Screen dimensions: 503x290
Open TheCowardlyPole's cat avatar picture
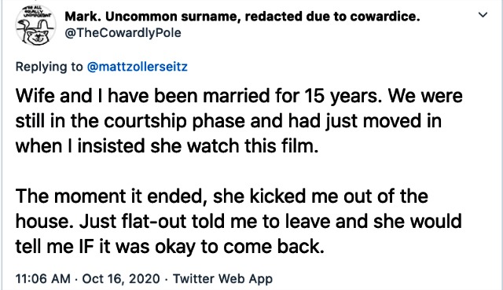35,26
